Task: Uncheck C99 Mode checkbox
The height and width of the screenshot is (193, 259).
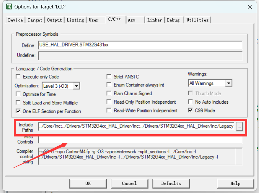Action: tap(190, 110)
